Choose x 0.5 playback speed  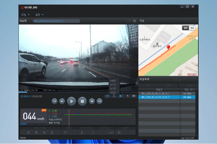(113, 81)
